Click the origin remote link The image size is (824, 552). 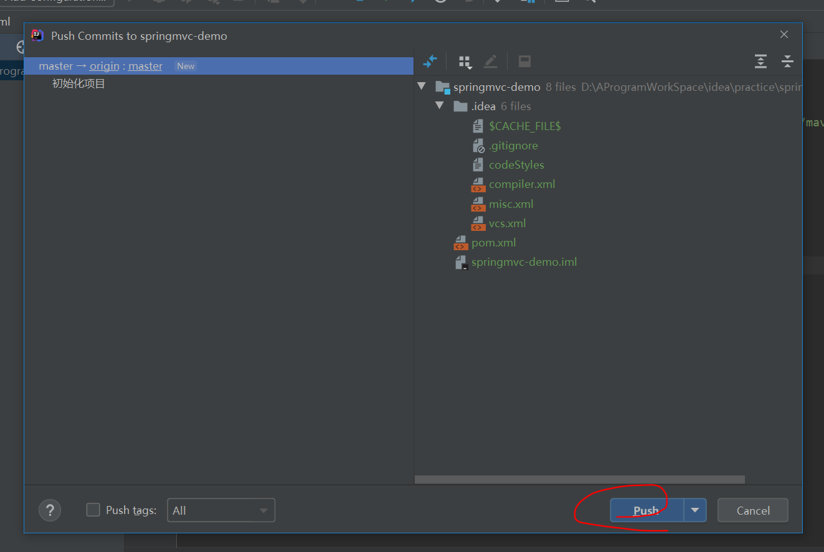[105, 66]
